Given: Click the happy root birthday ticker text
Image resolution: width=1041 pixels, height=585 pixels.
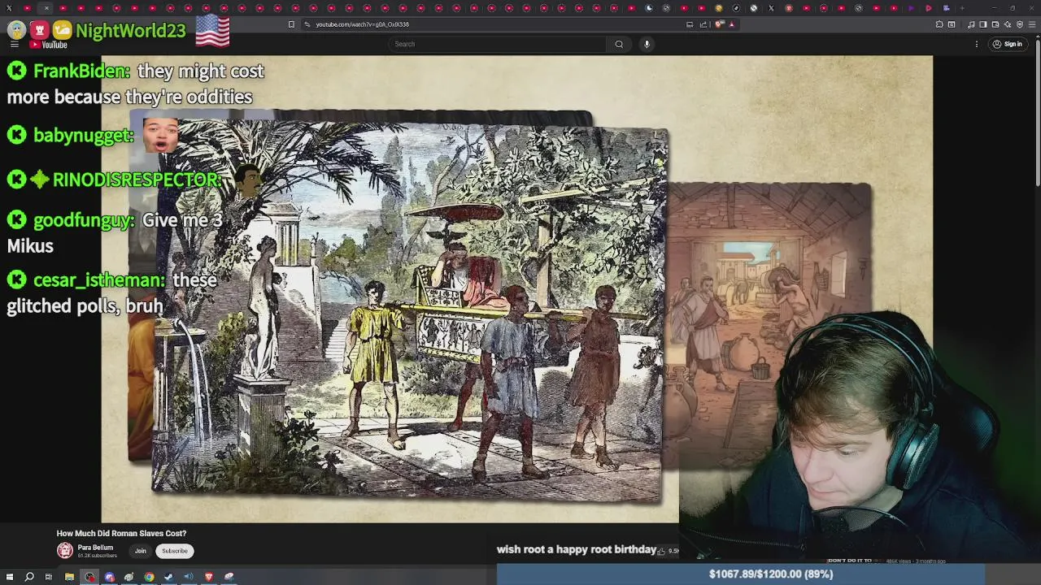Looking at the screenshot, I should 576,549.
